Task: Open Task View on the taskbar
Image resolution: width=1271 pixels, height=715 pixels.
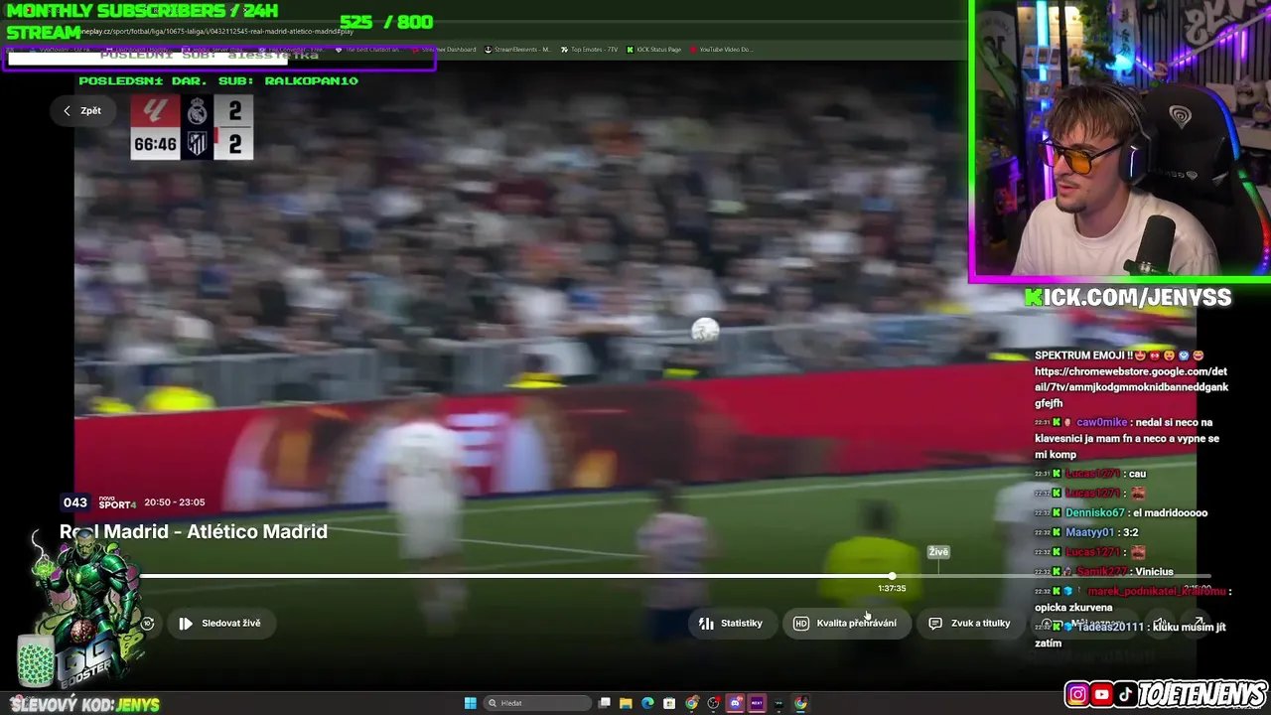Action: coord(604,703)
